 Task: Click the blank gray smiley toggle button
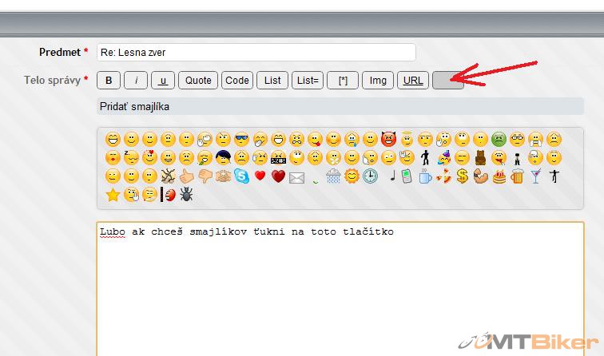coord(447,81)
